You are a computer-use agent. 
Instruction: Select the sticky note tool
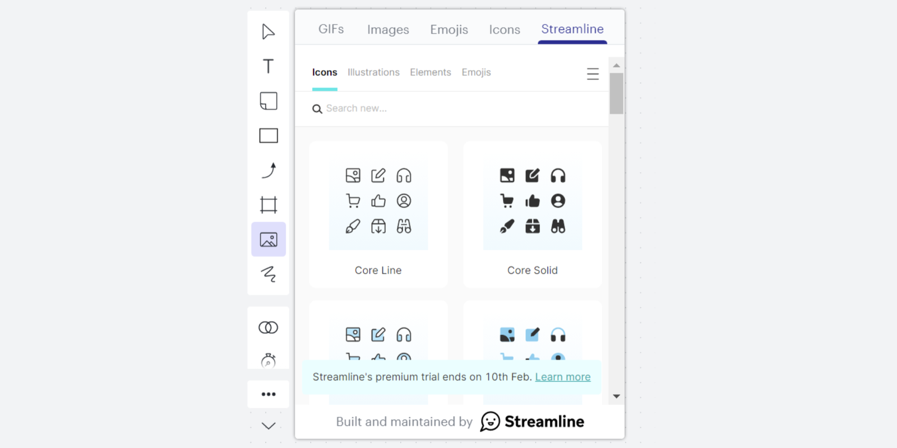coord(269,101)
